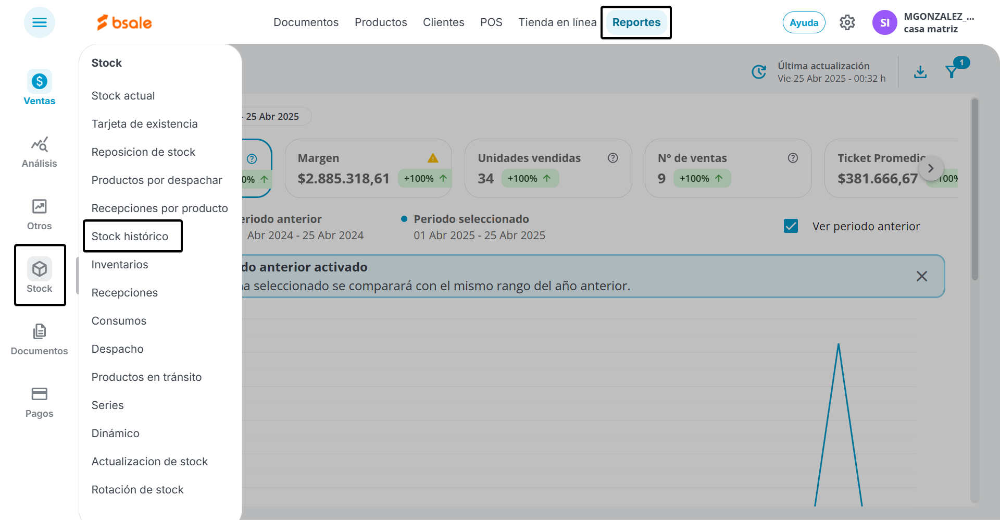This screenshot has height=520, width=1000.
Task: Click help icon on Unidades vendidas card
Action: tap(613, 158)
